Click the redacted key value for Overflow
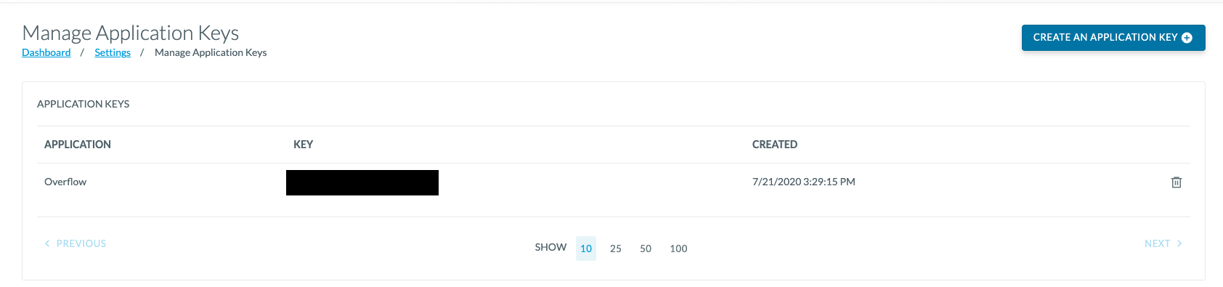The height and width of the screenshot is (287, 1223). click(362, 182)
